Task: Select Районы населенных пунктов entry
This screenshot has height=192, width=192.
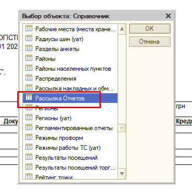Action: pyautogui.click(x=70, y=69)
